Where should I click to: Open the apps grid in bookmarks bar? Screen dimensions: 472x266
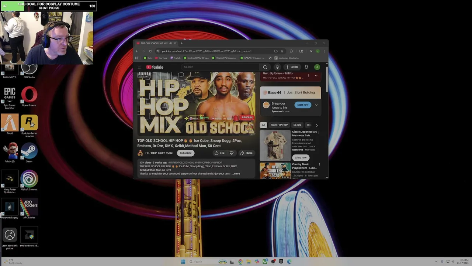pos(137,58)
